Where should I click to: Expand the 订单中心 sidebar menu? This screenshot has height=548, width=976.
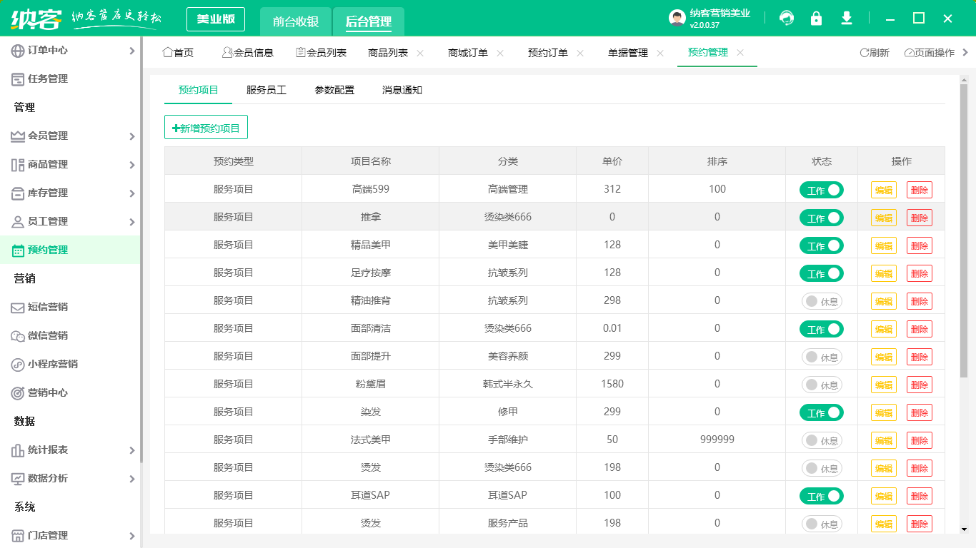pos(132,51)
